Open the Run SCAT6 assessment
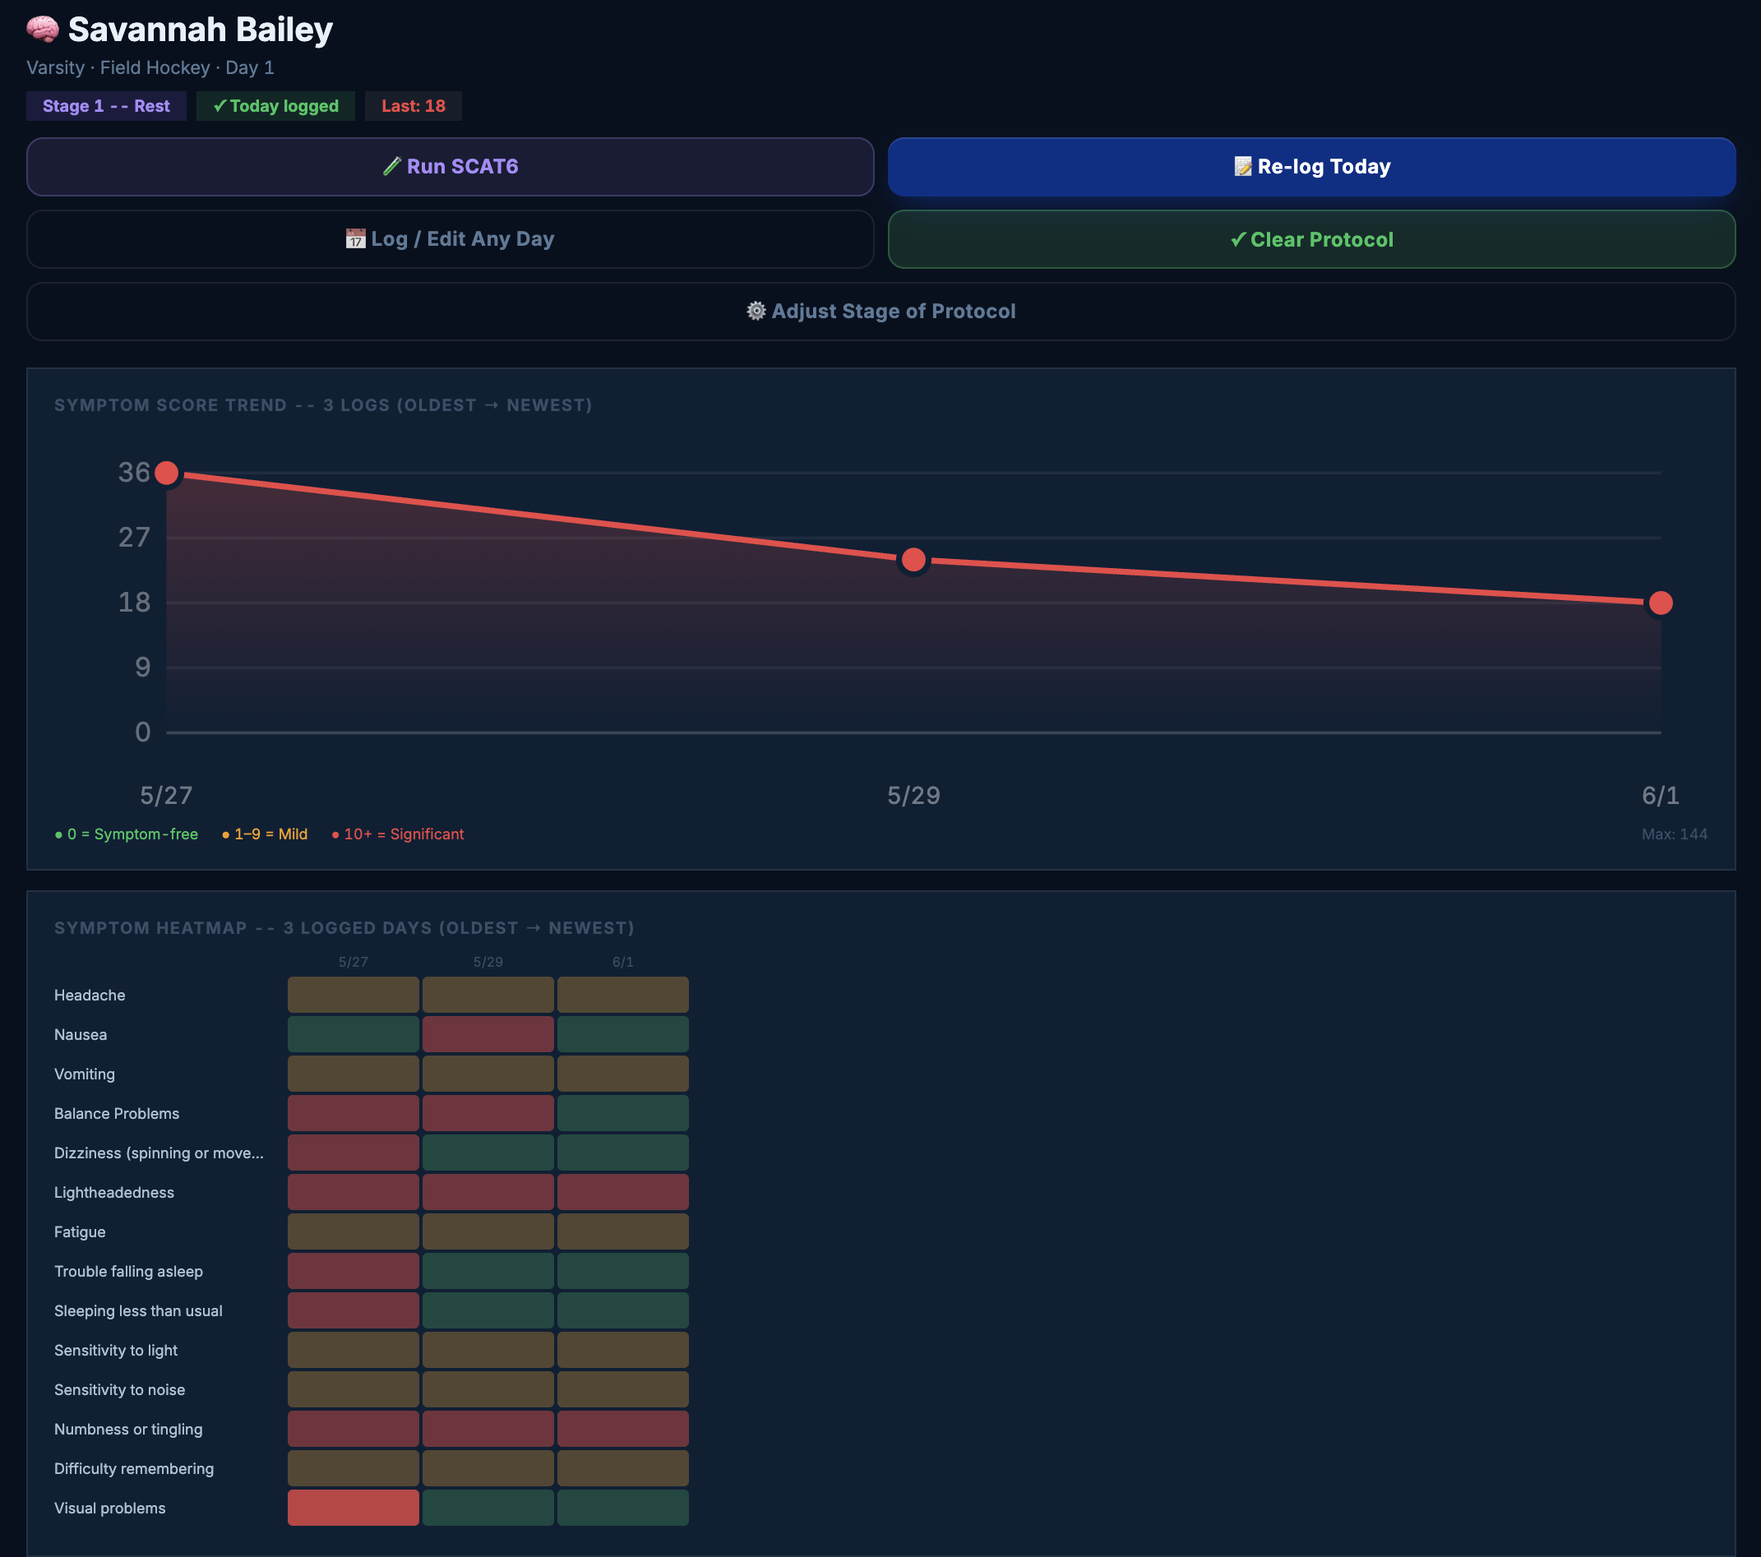Screen dimensions: 1761x1557 tap(450, 166)
